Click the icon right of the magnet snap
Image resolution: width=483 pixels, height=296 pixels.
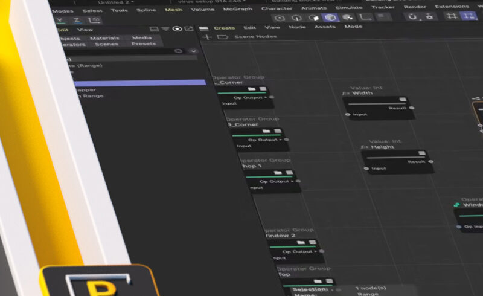click(429, 16)
